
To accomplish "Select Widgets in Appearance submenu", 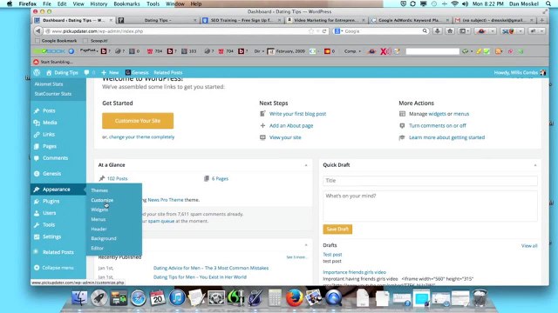I will pyautogui.click(x=99, y=210).
